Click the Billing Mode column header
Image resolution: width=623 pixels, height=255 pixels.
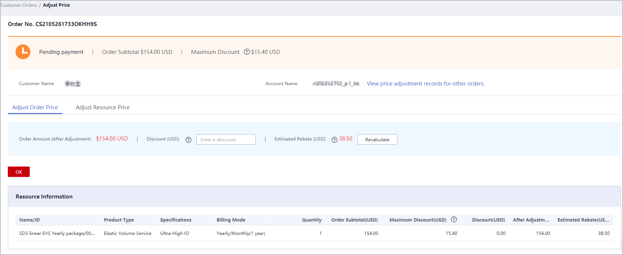click(x=231, y=220)
